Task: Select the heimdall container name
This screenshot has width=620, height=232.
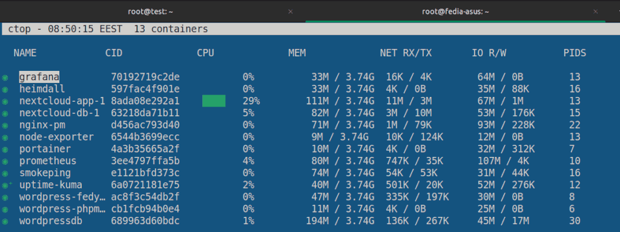Action: pyautogui.click(x=42, y=89)
